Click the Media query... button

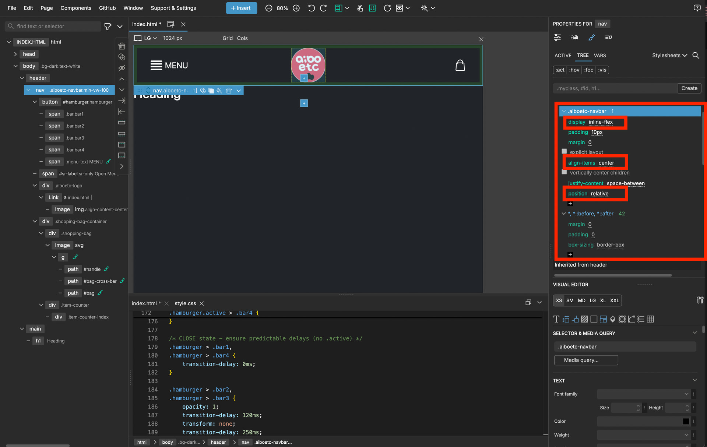pyautogui.click(x=586, y=360)
